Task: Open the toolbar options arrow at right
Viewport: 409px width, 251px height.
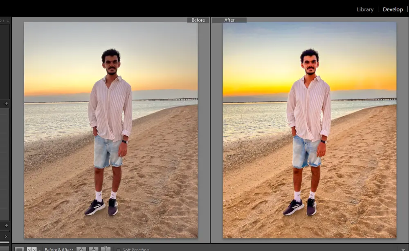Action: [403, 249]
